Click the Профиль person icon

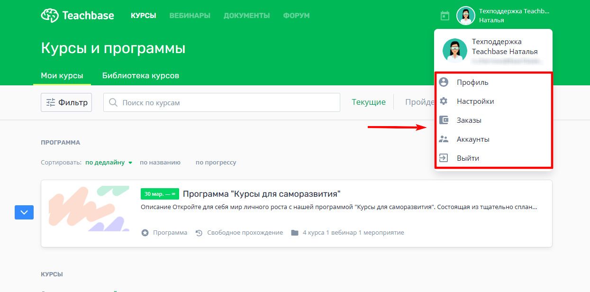(444, 82)
